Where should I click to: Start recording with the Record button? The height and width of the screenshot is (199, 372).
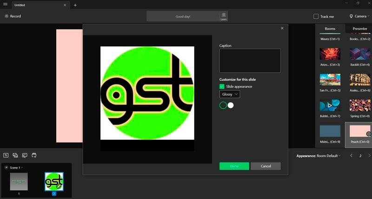pos(13,16)
